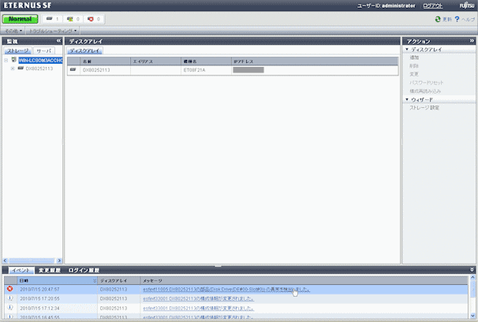Click left arrow of monitoring panel scrollbar
The width and height of the screenshot is (478, 322).
point(5,261)
